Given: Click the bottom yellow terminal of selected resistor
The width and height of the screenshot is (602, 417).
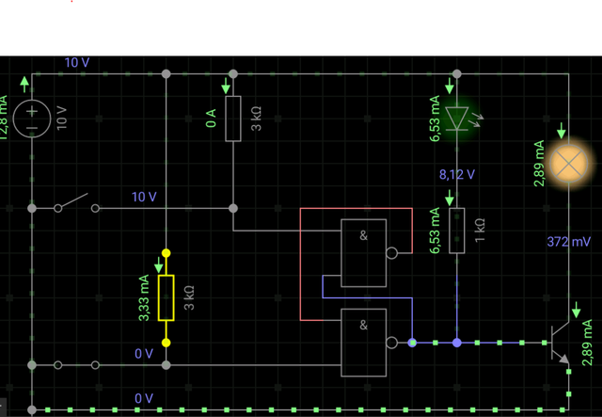Looking at the screenshot, I should coord(166,343).
